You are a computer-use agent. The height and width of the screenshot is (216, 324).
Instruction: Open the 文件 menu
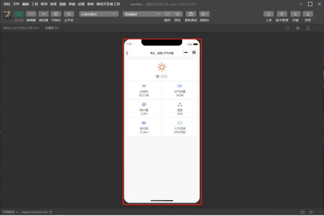(x=16, y=4)
